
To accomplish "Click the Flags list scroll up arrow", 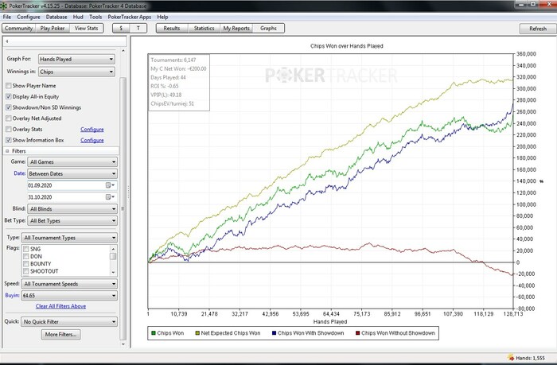I will pyautogui.click(x=113, y=249).
